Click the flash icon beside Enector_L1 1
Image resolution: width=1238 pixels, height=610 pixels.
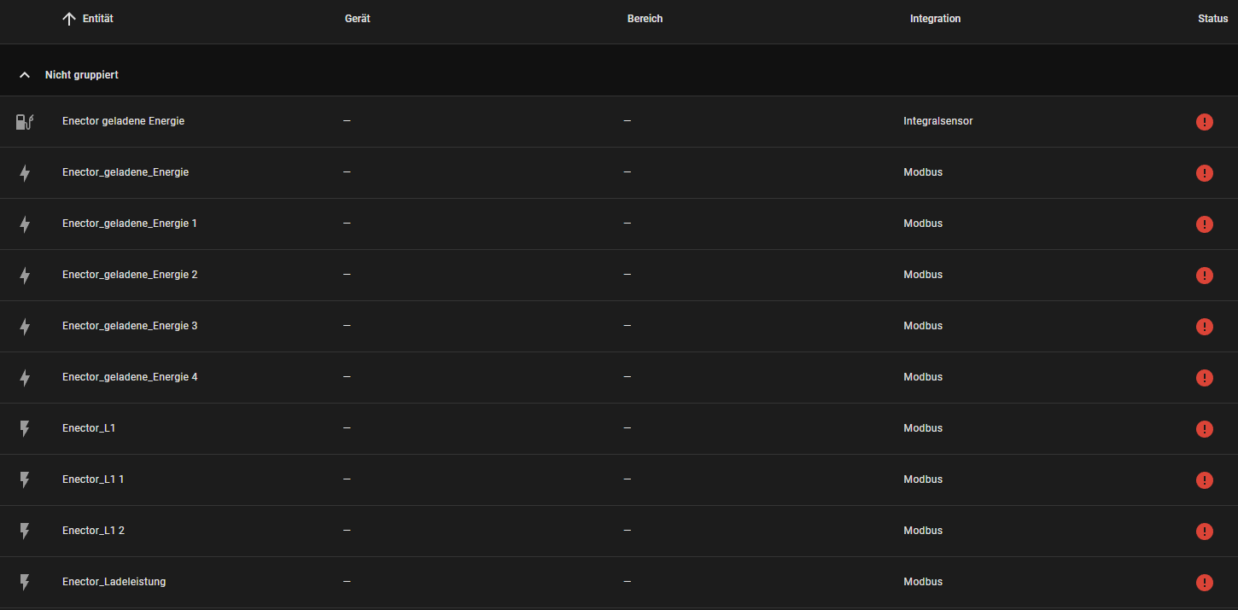(25, 480)
